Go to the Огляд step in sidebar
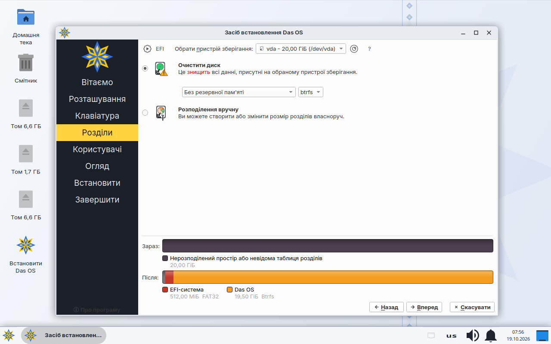 click(97, 166)
